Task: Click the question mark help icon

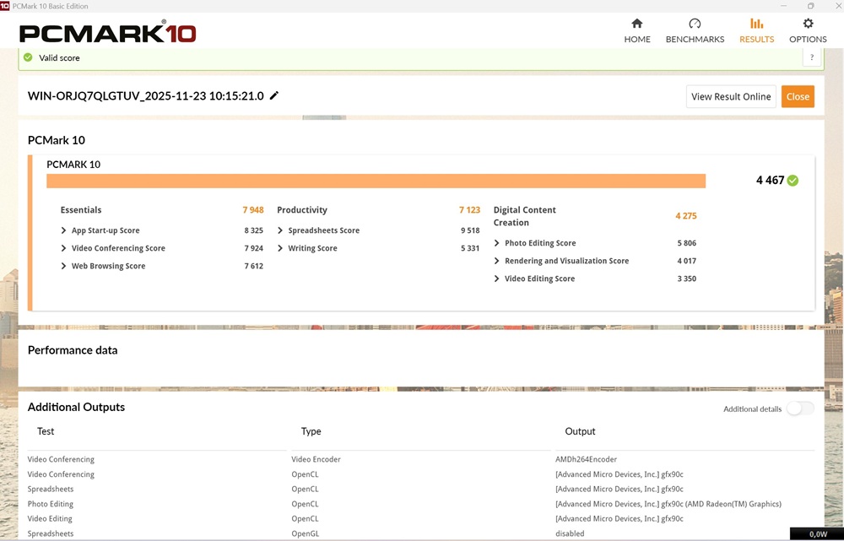Action: (x=812, y=57)
